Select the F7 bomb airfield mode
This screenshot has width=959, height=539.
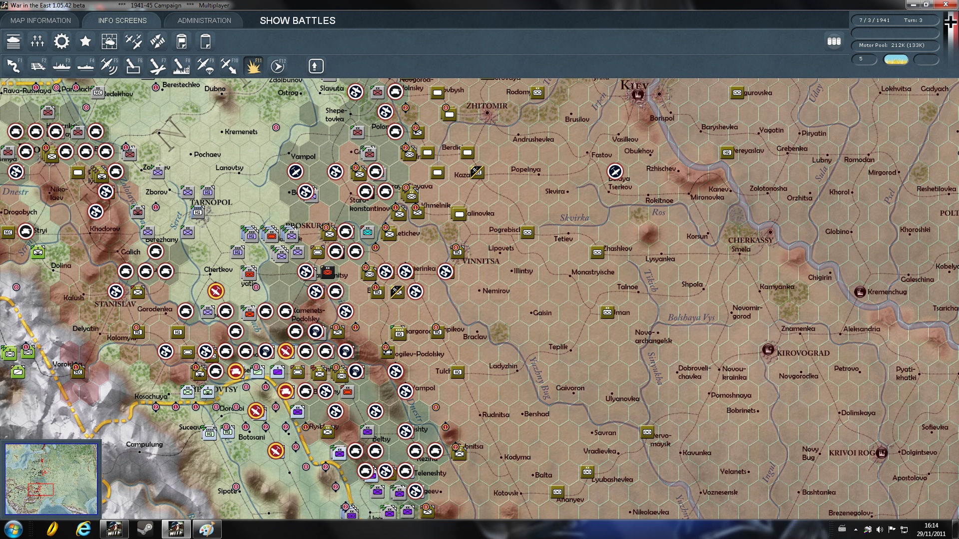[157, 66]
